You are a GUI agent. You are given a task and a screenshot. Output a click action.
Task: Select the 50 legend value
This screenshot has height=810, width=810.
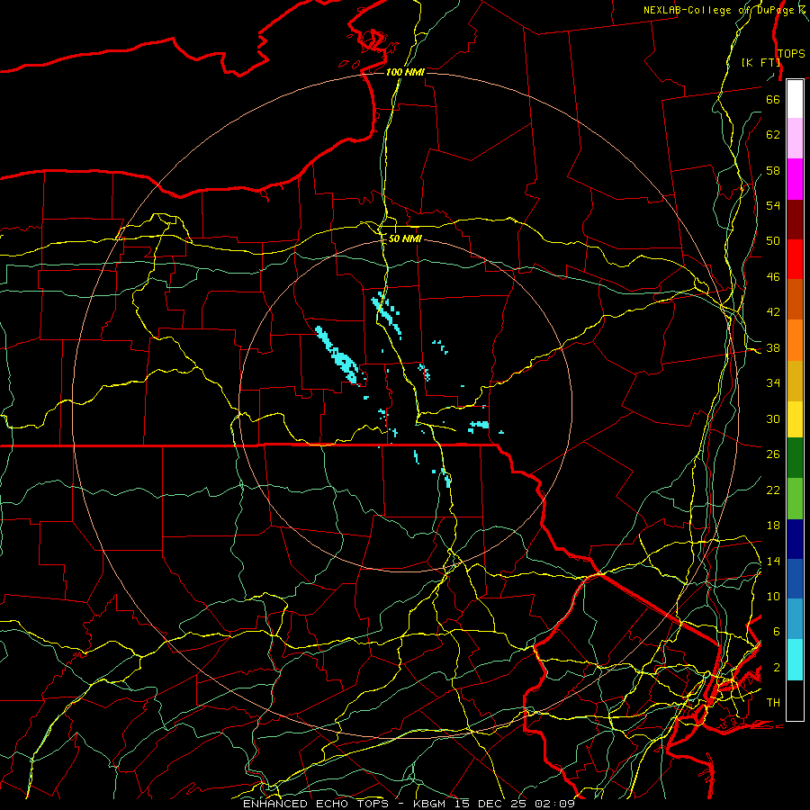click(x=773, y=240)
